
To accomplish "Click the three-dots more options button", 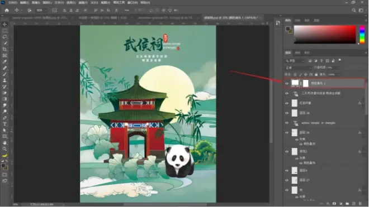I will pos(126,11).
